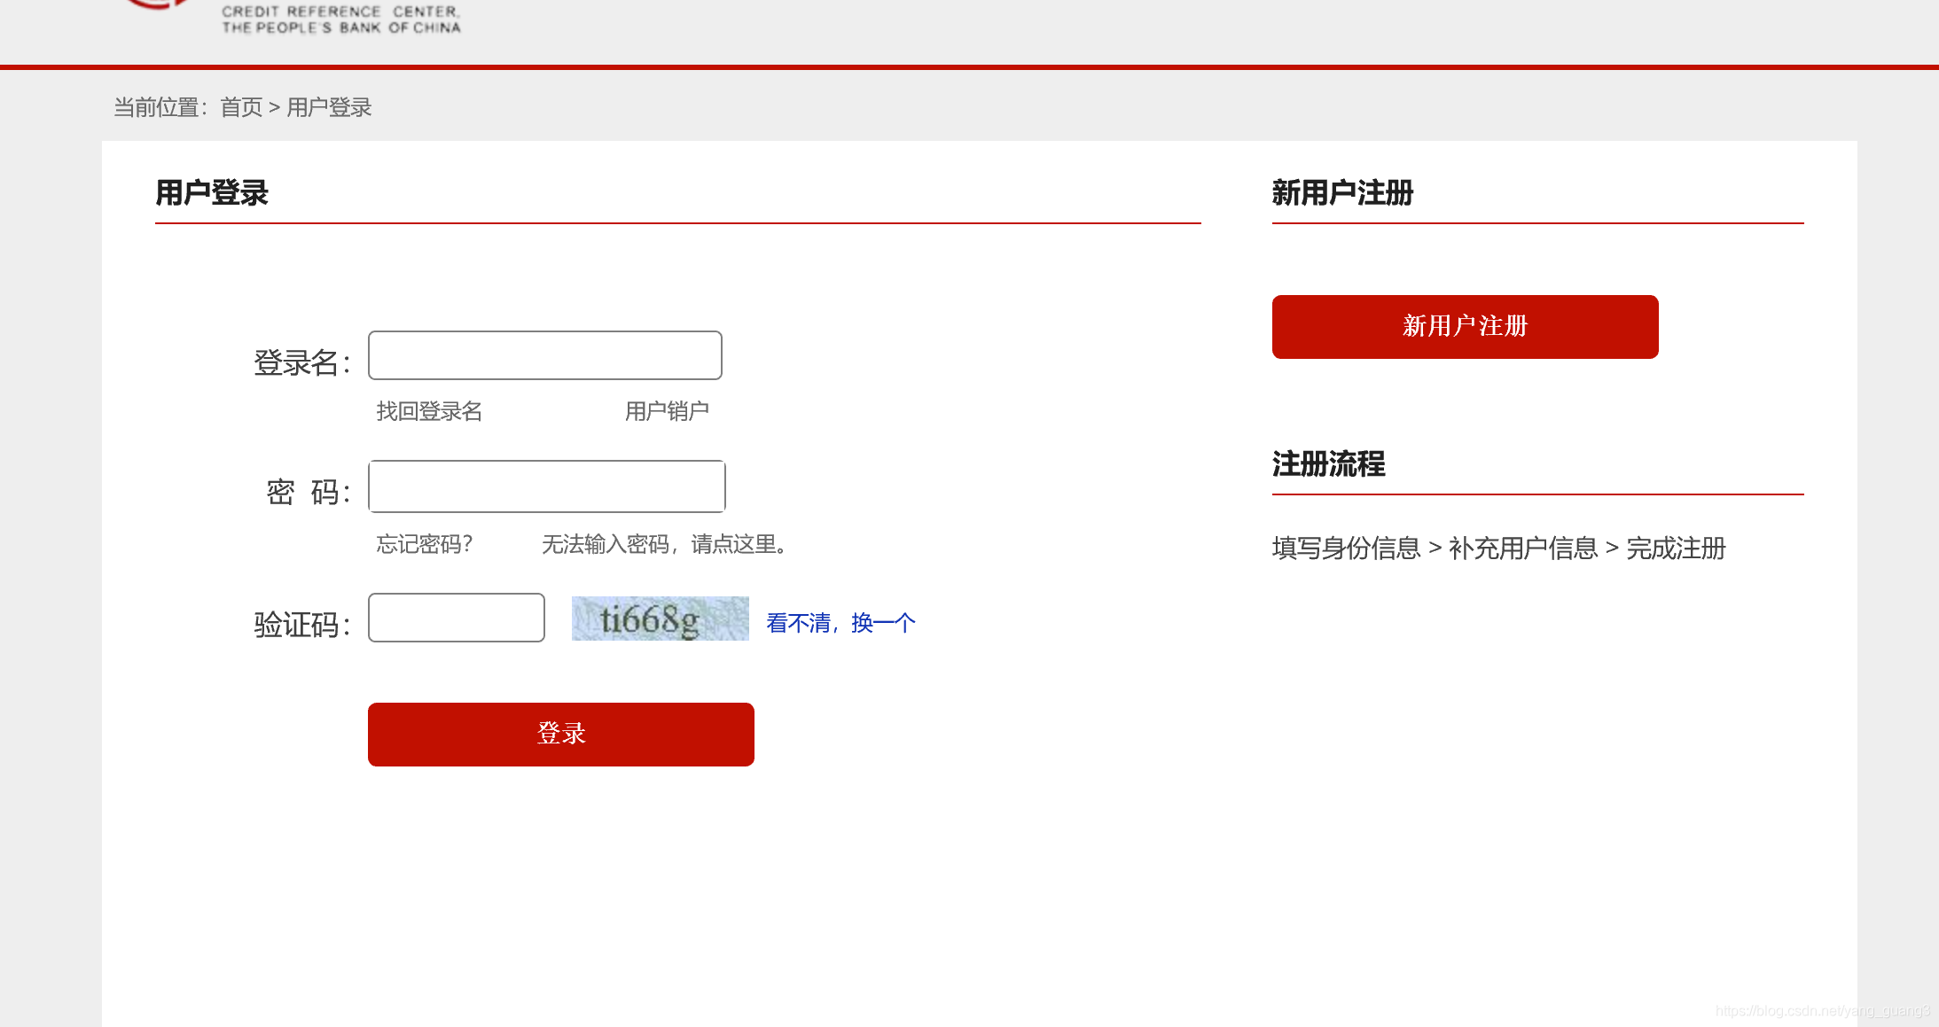Click the 用户登录 section heading
The image size is (1939, 1027).
[211, 192]
